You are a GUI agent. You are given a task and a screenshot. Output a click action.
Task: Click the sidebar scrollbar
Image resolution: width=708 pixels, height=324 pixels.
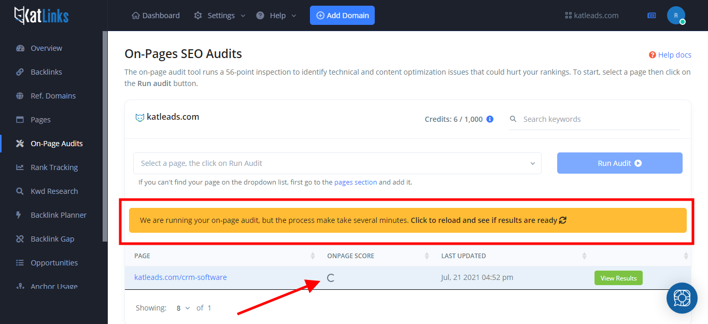click(x=105, y=136)
